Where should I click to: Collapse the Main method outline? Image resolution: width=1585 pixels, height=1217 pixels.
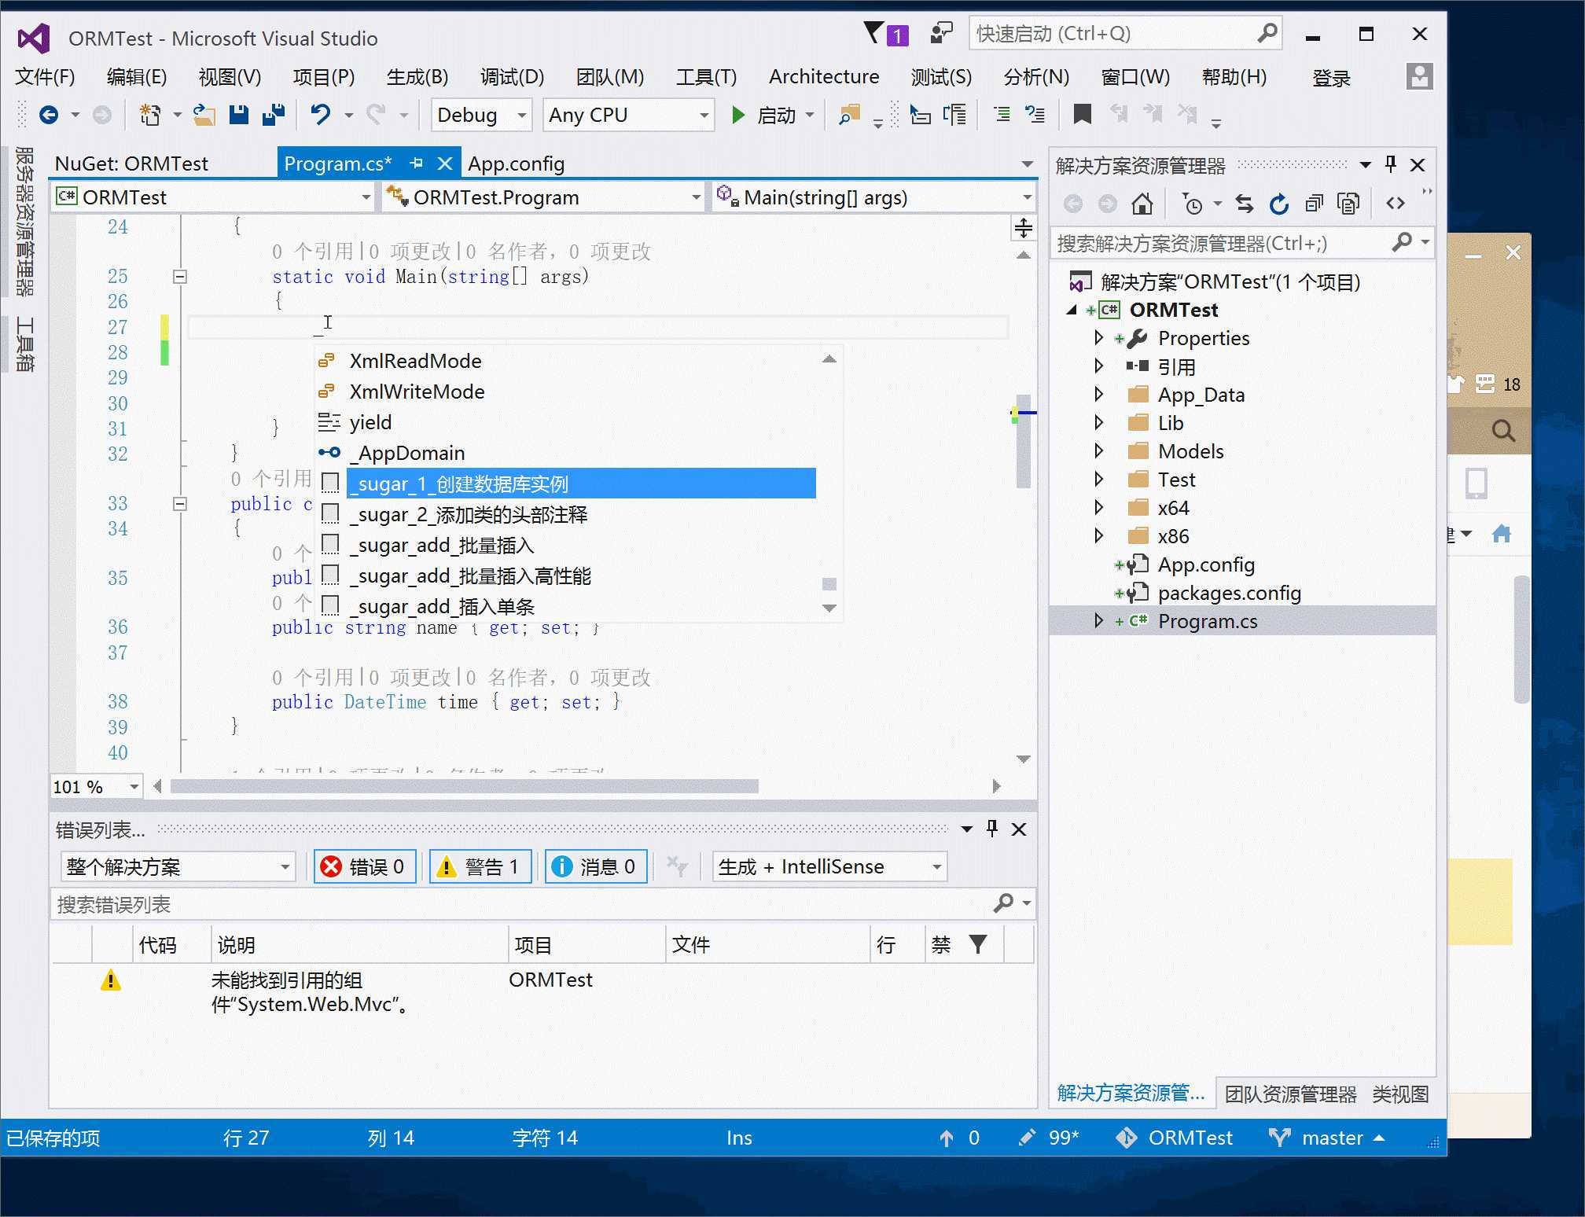click(x=180, y=277)
